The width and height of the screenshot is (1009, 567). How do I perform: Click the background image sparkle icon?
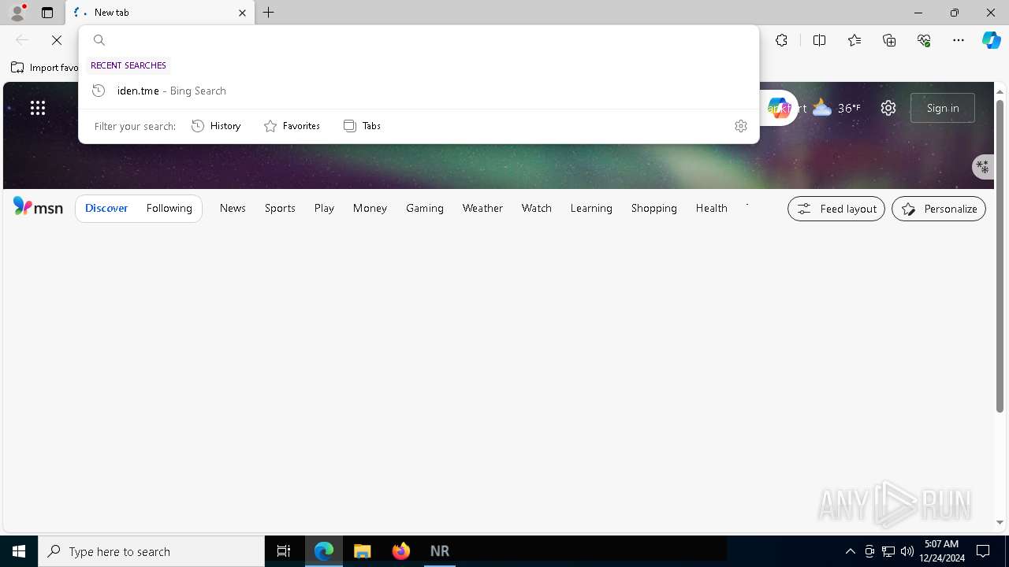coord(982,166)
